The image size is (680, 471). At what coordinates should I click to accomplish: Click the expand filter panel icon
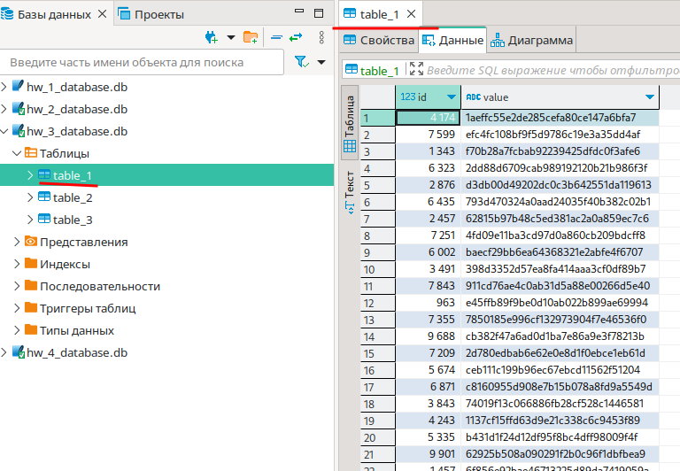tap(416, 68)
